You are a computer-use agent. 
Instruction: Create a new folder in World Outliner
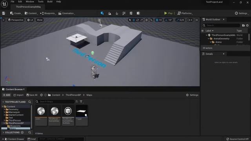click(x=243, y=25)
